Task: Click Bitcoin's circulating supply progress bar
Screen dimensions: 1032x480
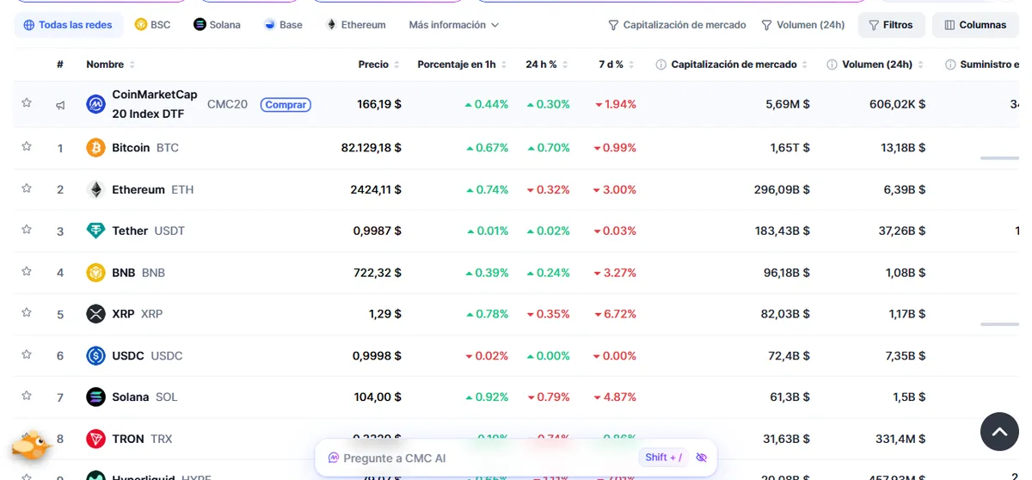Action: (x=999, y=158)
